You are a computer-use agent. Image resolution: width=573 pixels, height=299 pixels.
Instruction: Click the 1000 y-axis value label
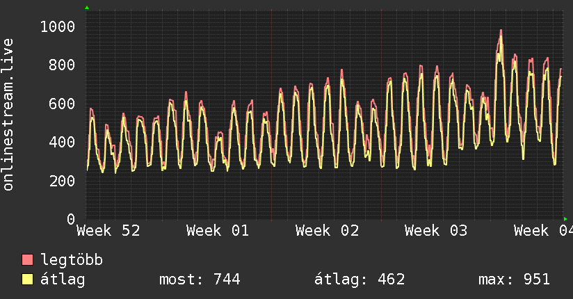[57, 26]
